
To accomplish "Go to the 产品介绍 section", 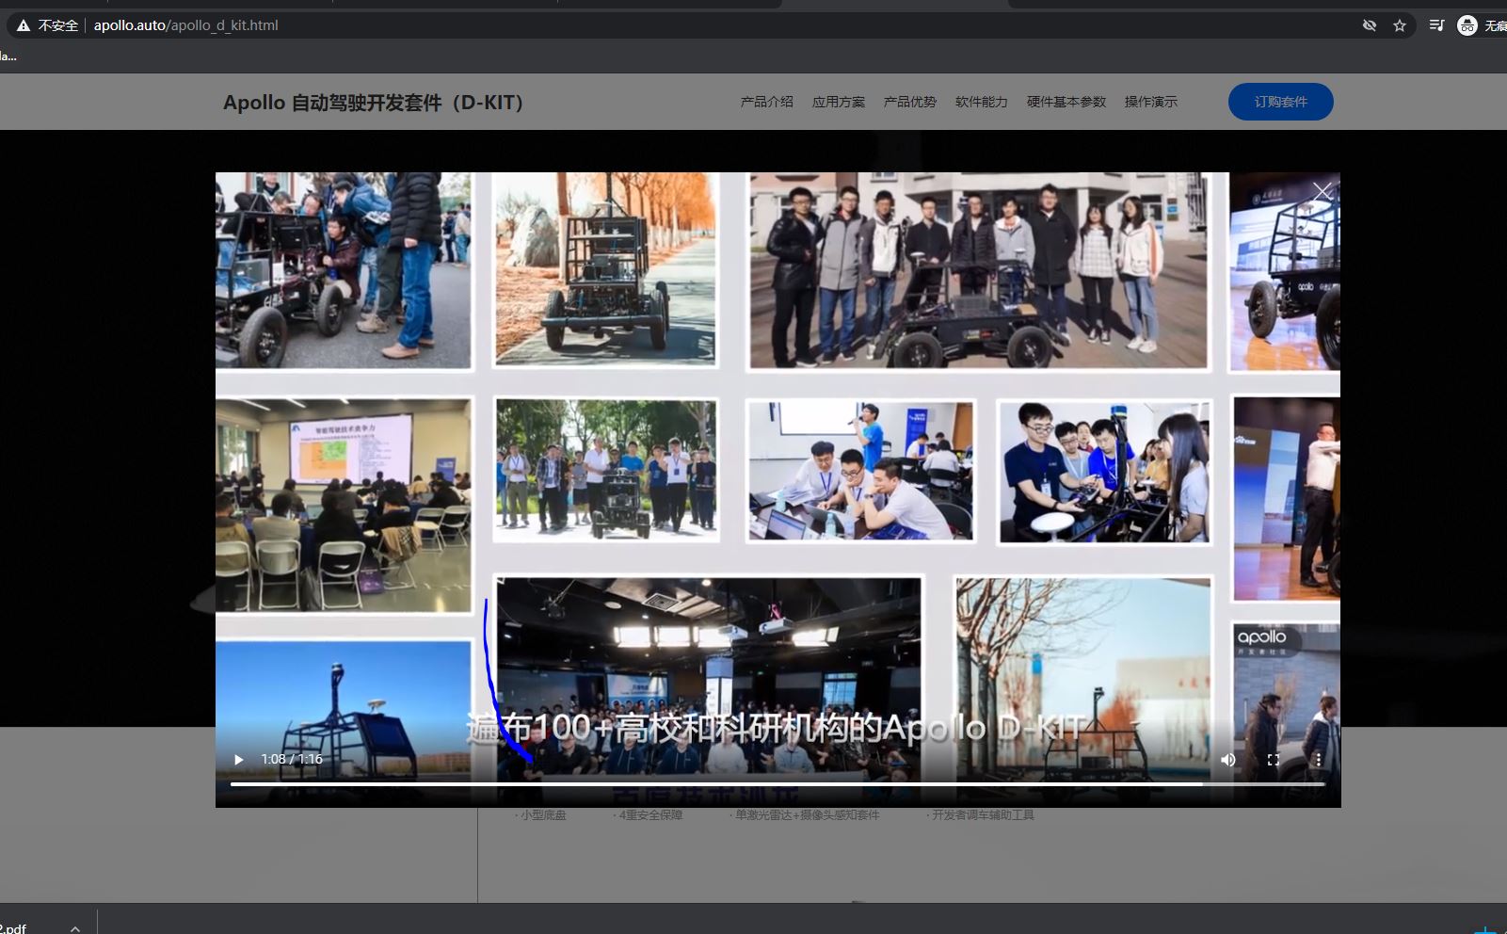I will 767,102.
